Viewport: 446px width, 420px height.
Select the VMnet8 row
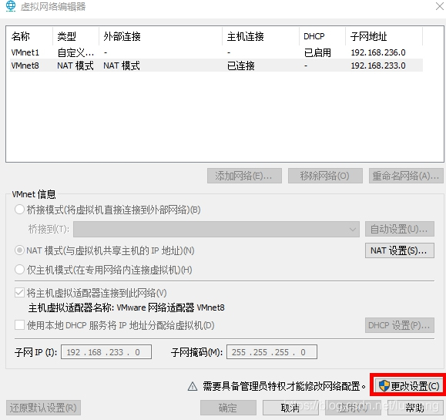216,66
